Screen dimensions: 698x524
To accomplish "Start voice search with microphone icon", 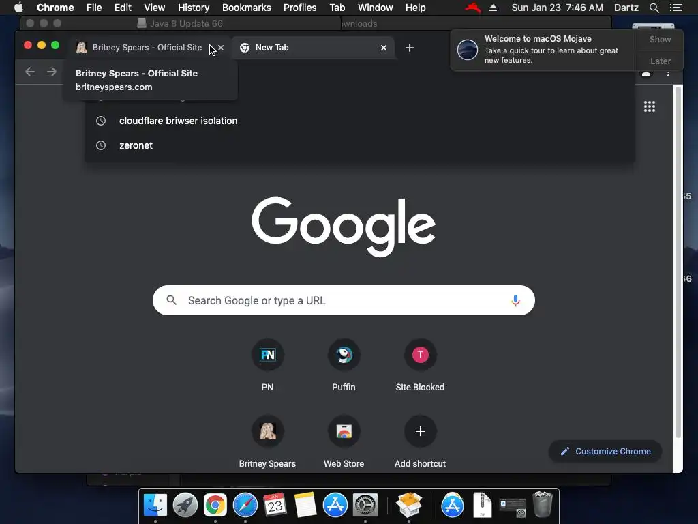I will tap(515, 300).
